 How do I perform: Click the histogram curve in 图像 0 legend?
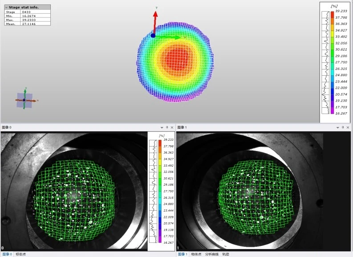pos(153,191)
